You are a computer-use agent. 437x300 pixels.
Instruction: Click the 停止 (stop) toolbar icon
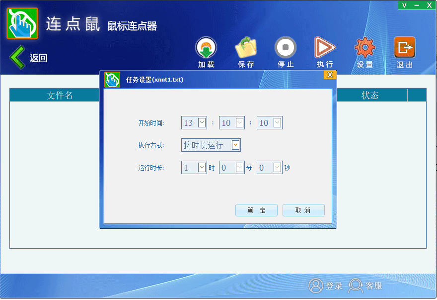286,47
